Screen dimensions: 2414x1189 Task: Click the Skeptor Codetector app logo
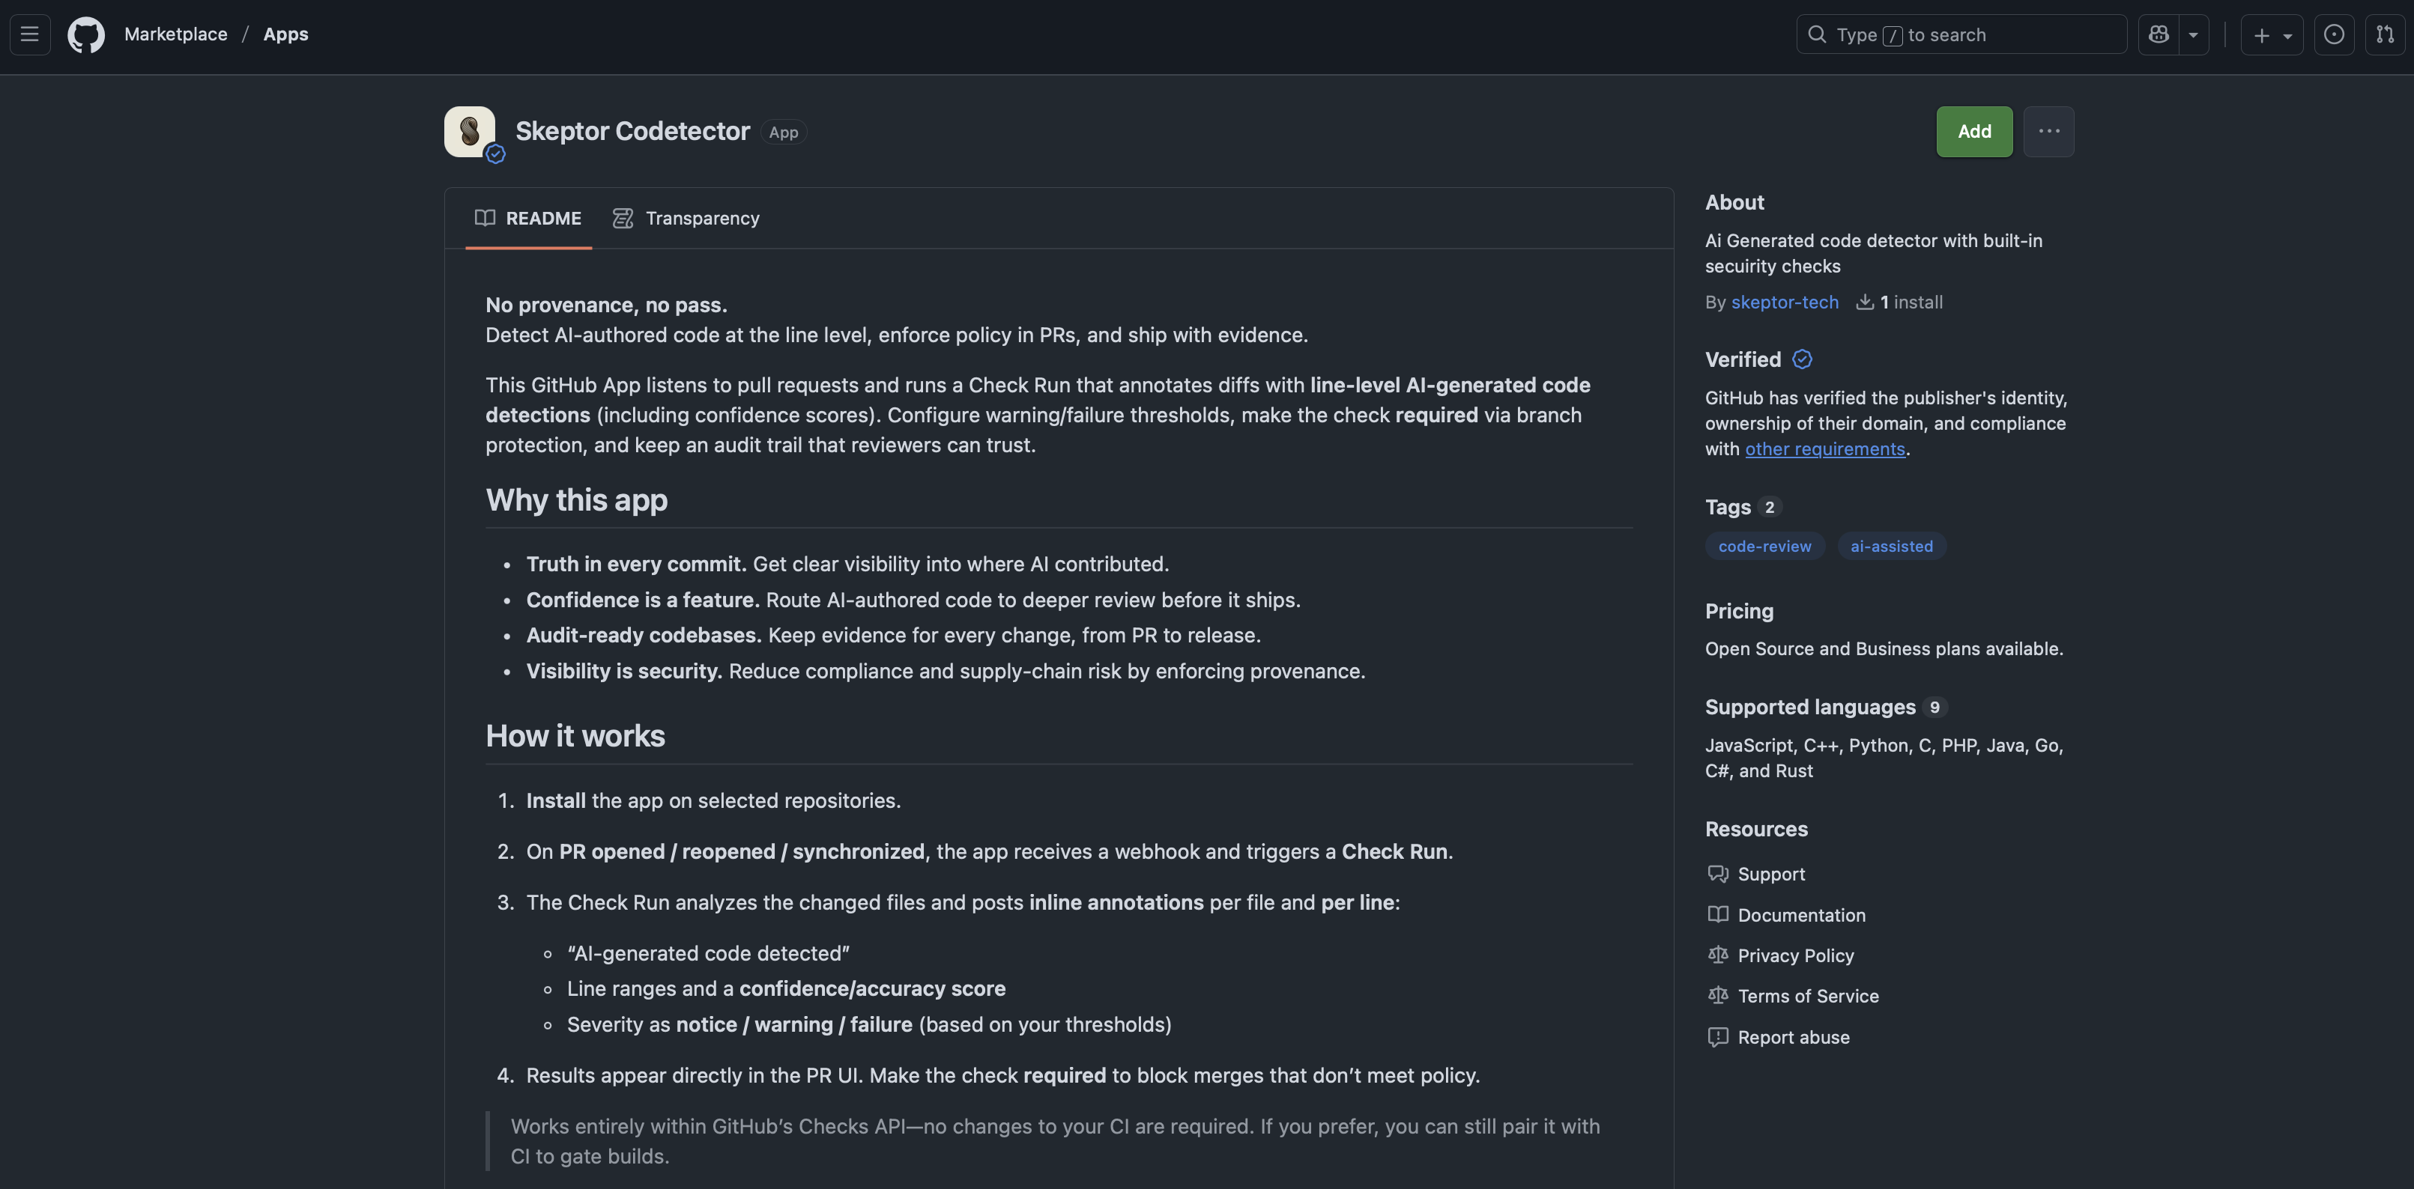[x=470, y=131]
